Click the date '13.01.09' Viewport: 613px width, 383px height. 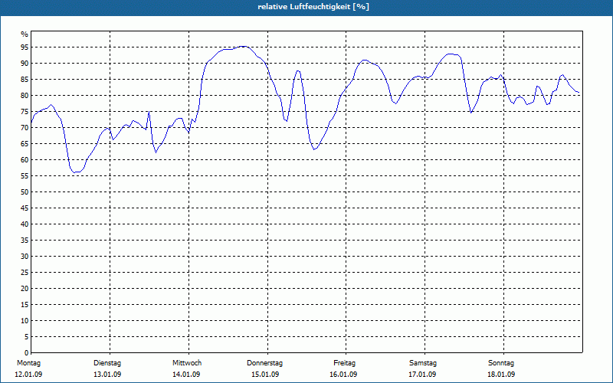(107, 375)
